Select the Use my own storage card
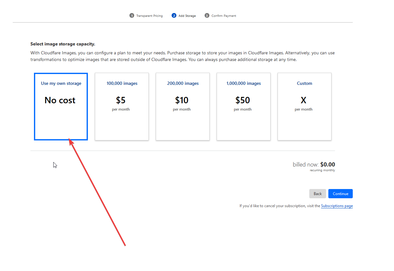394x271 pixels. tap(61, 106)
